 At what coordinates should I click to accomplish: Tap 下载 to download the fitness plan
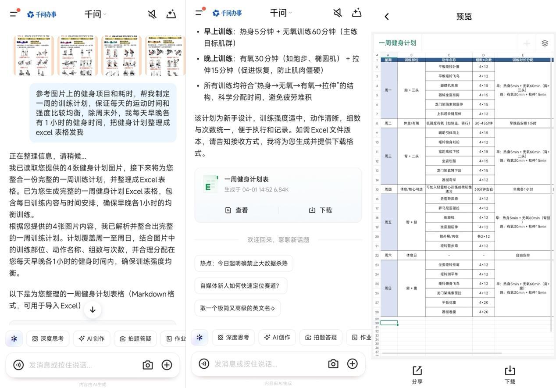point(320,210)
